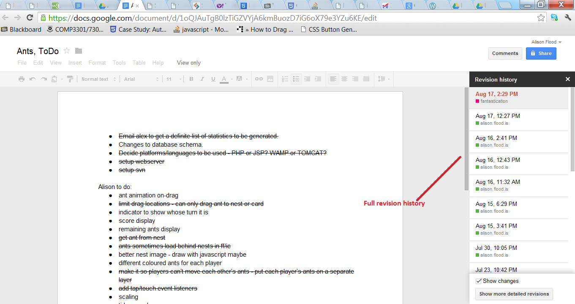Open the File menu
This screenshot has height=304, width=575.
pos(22,63)
